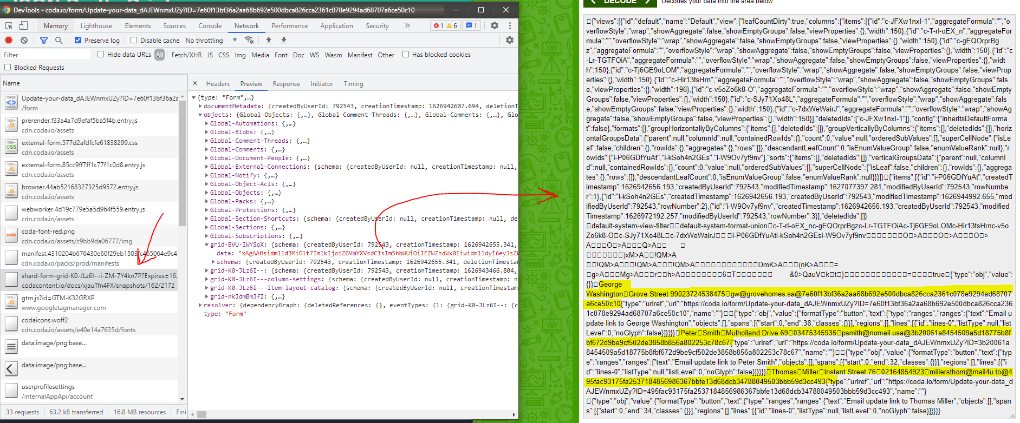Clear the network log
Image resolution: width=1020 pixels, height=423 pixels.
point(24,40)
